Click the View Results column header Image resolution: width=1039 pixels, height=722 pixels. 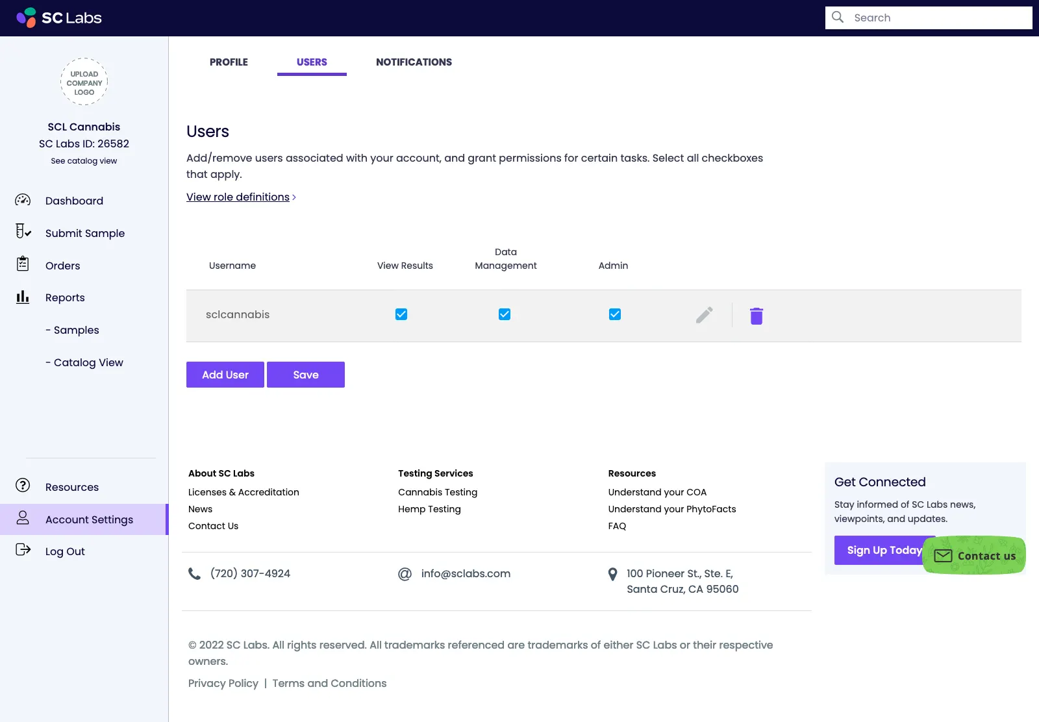point(405,266)
